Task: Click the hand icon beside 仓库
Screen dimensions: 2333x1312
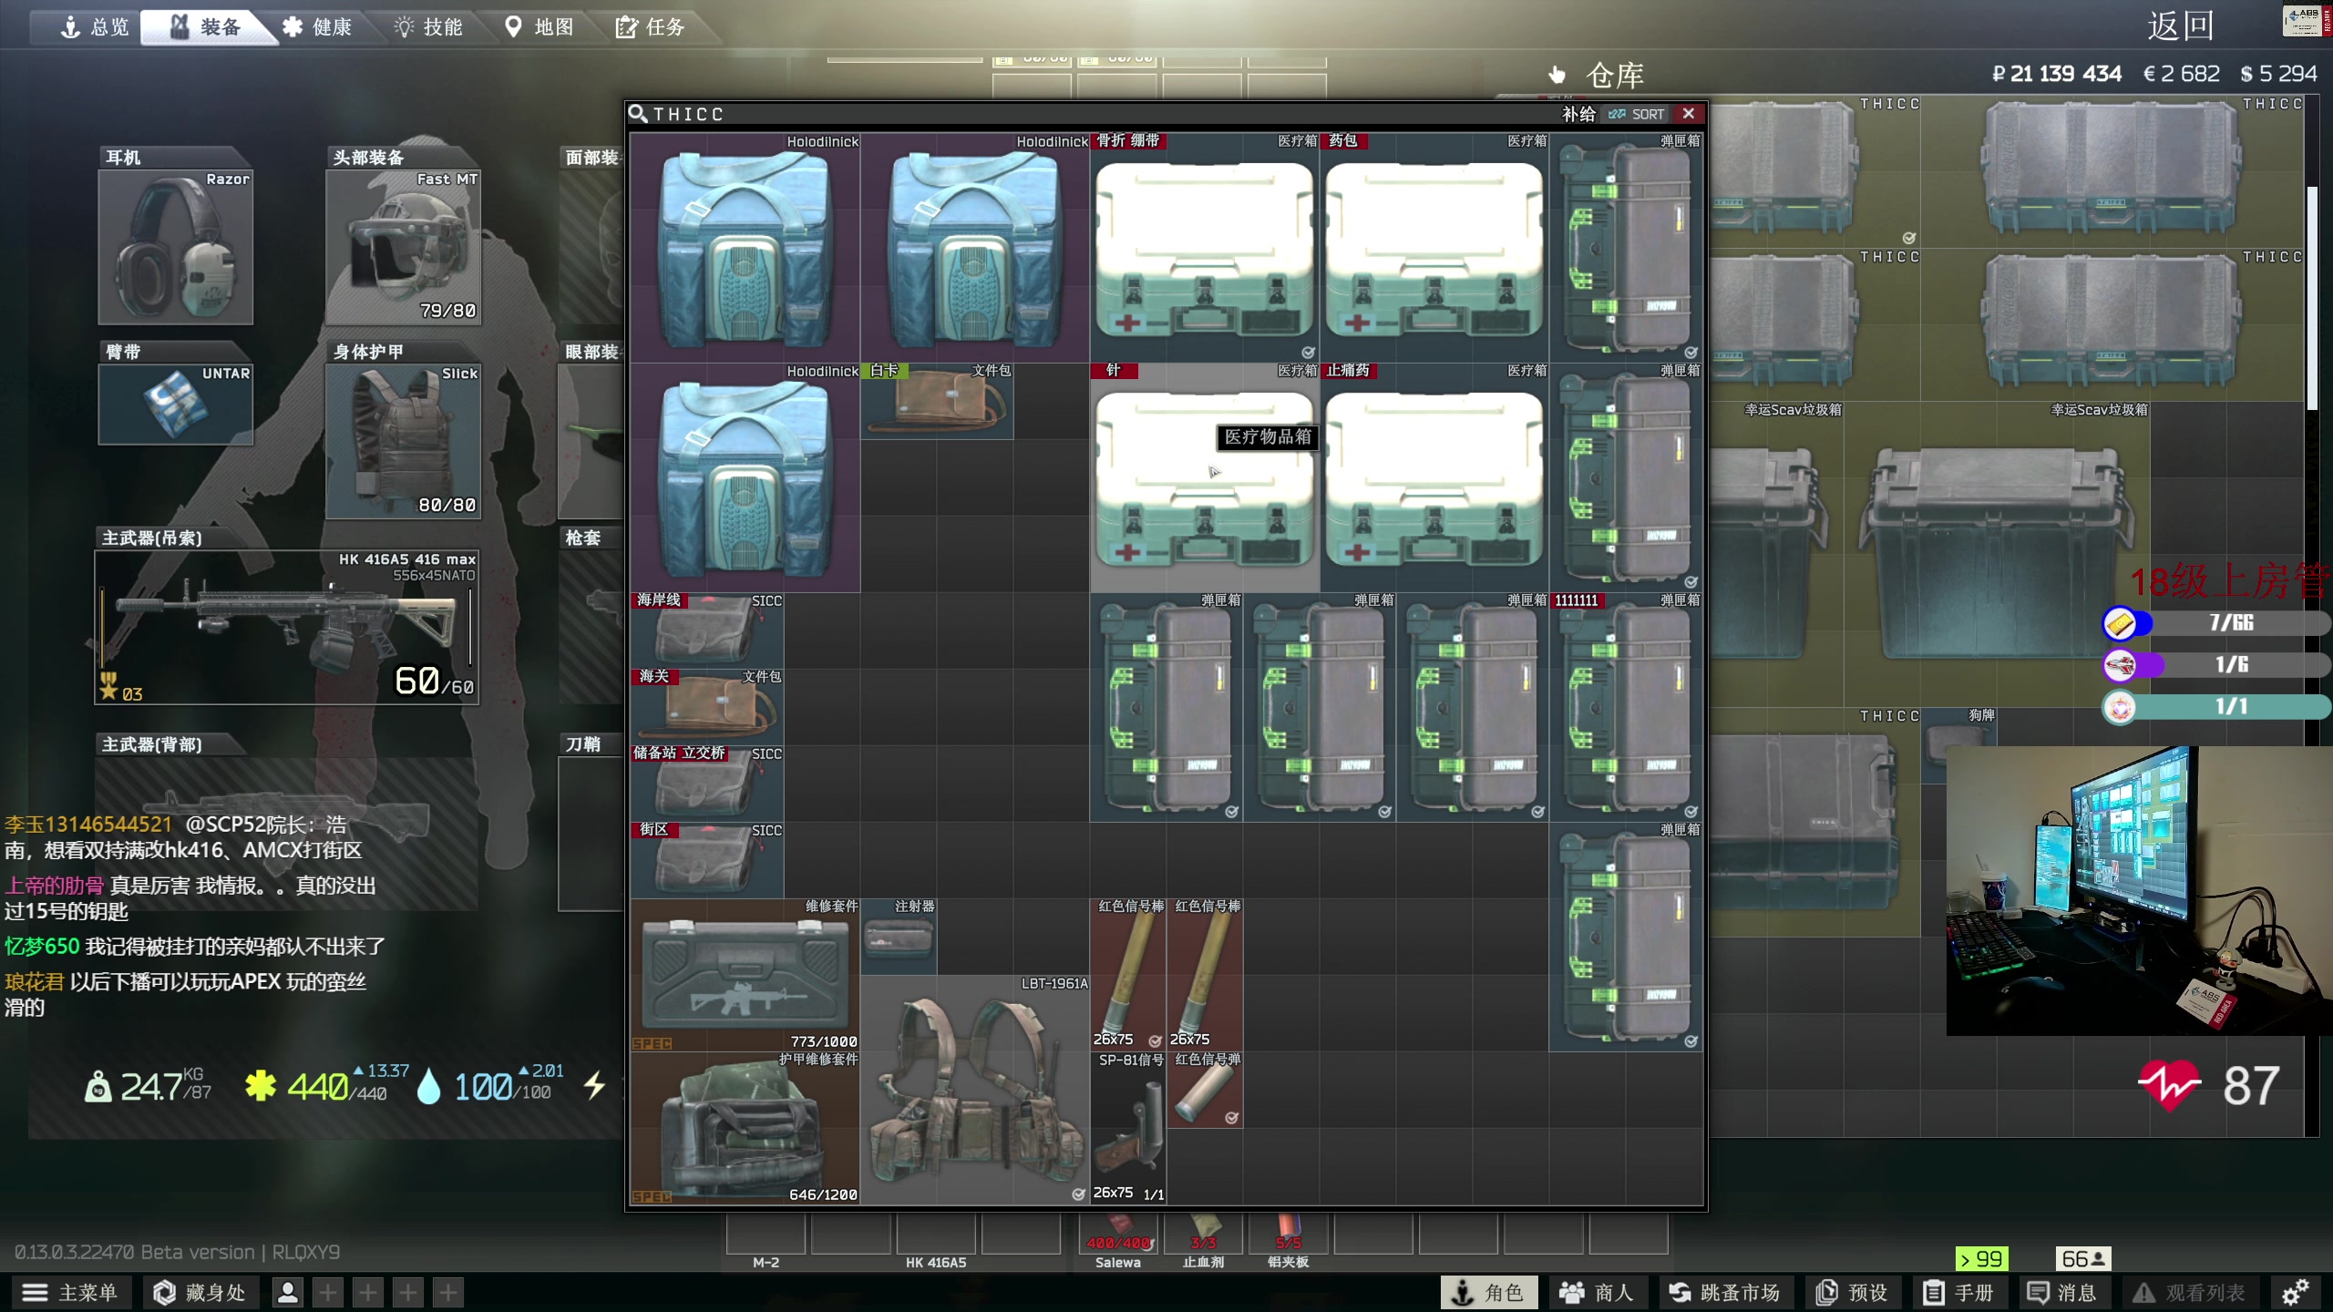Action: click(1557, 75)
